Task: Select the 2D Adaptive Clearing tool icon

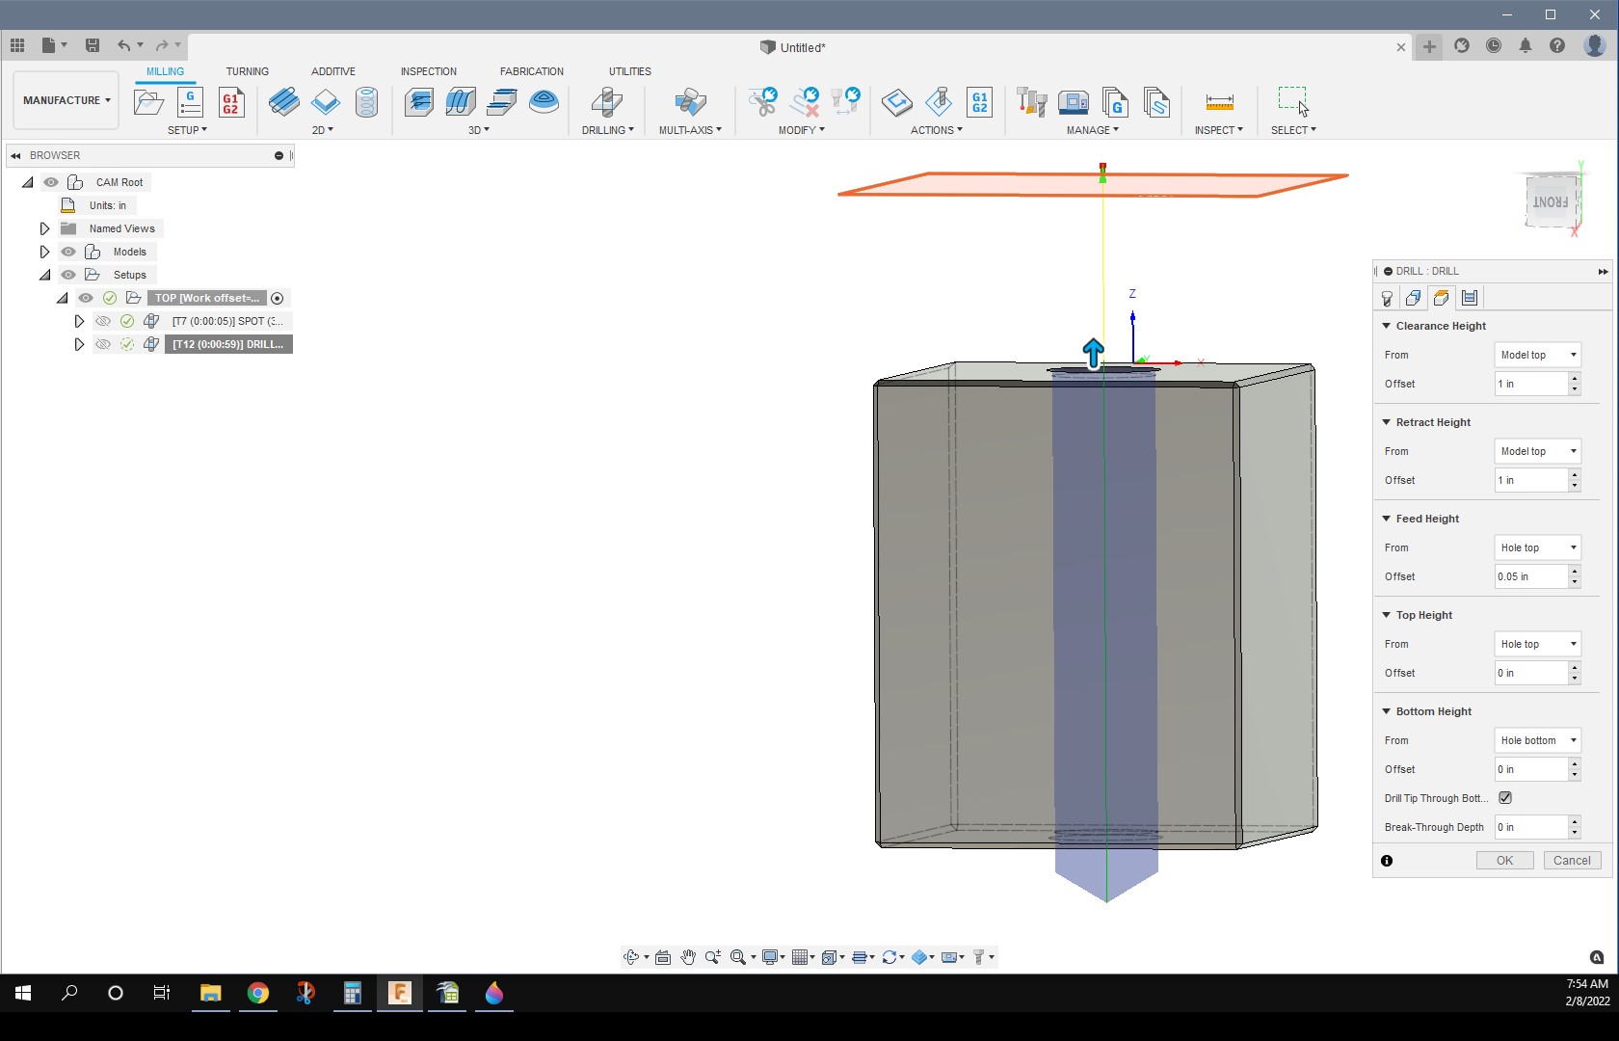Action: [x=283, y=102]
